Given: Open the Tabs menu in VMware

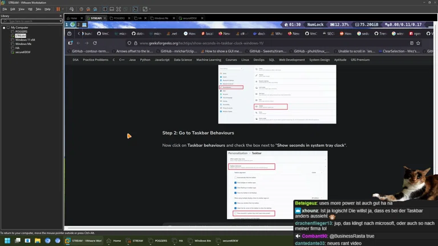Looking at the screenshot, I should 38,9.
